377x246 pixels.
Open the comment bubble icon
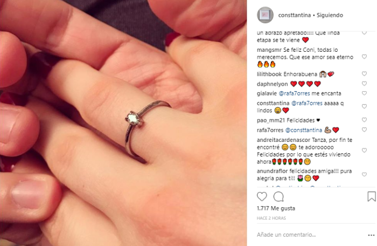278,196
